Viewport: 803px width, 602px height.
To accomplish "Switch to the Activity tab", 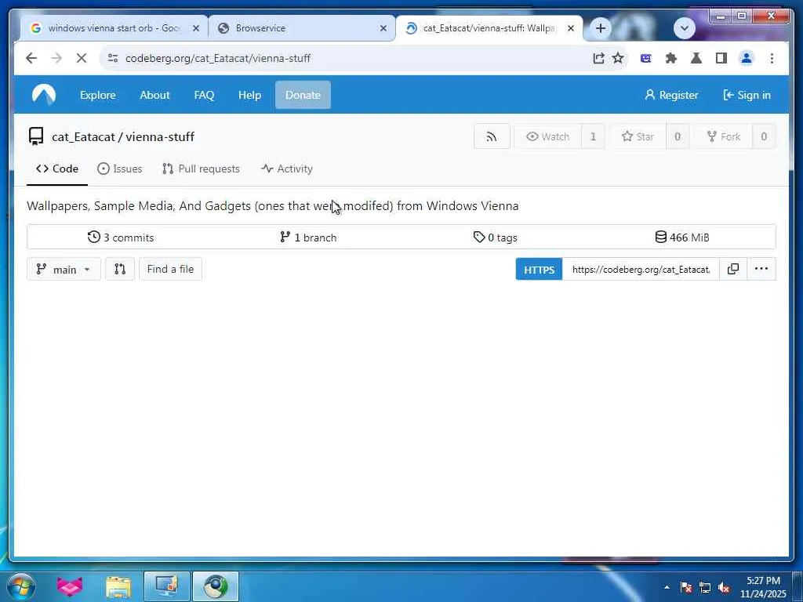I will (287, 169).
